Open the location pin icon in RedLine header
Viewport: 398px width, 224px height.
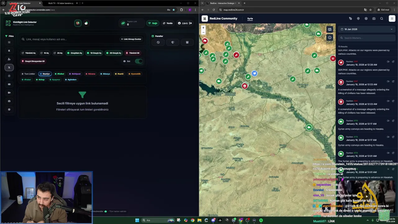click(358, 19)
